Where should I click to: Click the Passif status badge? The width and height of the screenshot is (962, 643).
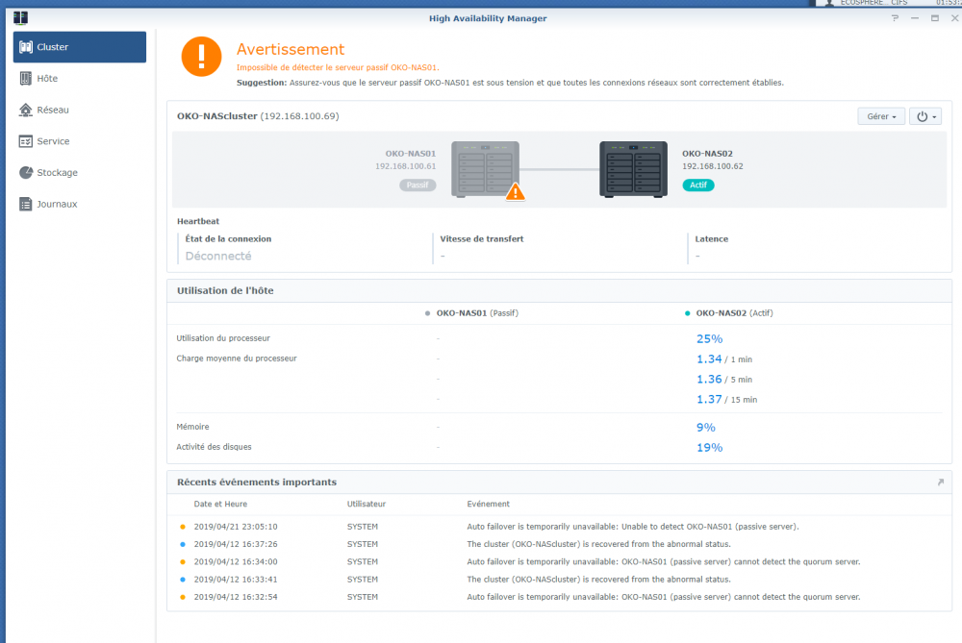(418, 185)
